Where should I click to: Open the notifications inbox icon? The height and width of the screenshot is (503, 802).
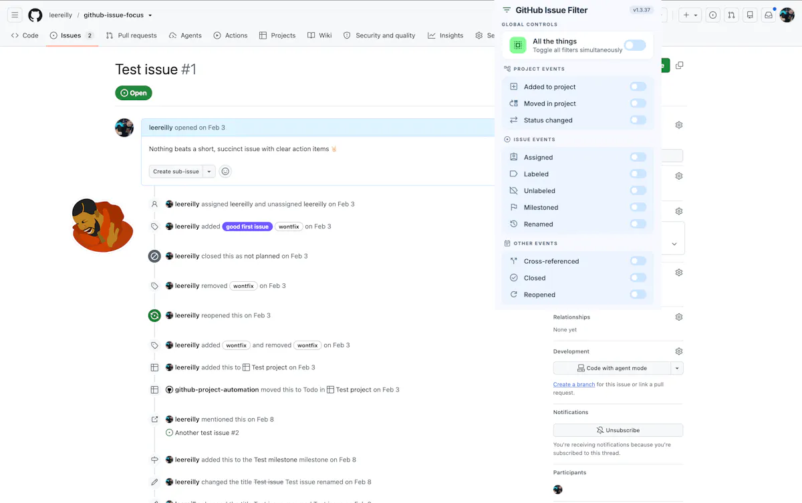[x=769, y=15]
